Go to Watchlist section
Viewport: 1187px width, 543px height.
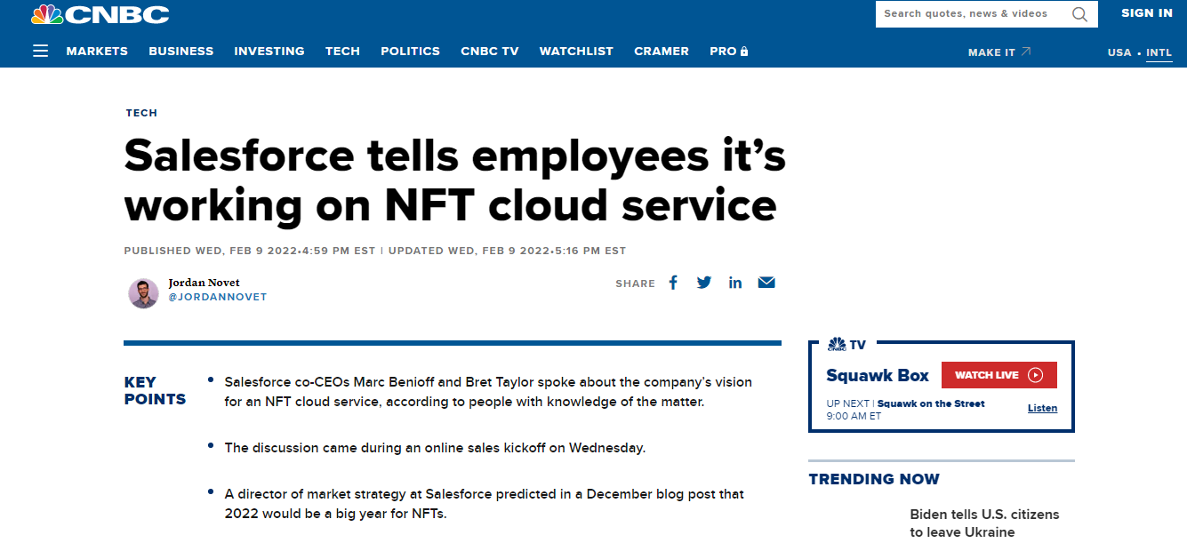tap(576, 52)
